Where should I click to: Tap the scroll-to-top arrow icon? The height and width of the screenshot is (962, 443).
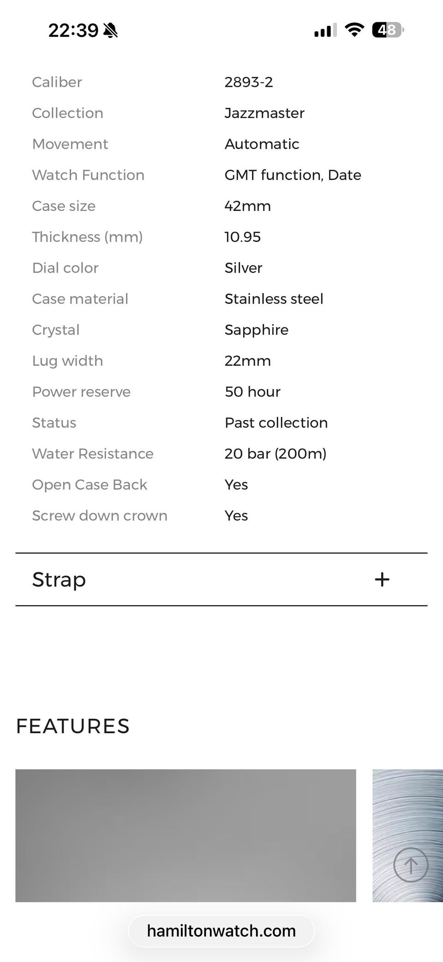pyautogui.click(x=411, y=865)
